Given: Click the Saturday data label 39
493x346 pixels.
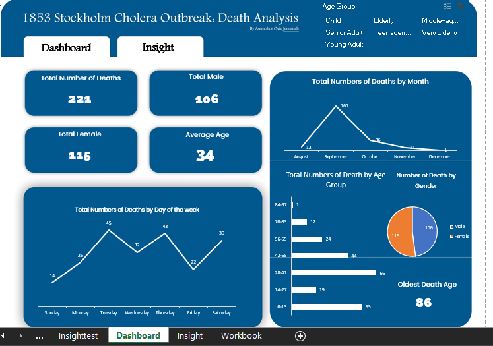Looking at the screenshot, I should coord(222,233).
